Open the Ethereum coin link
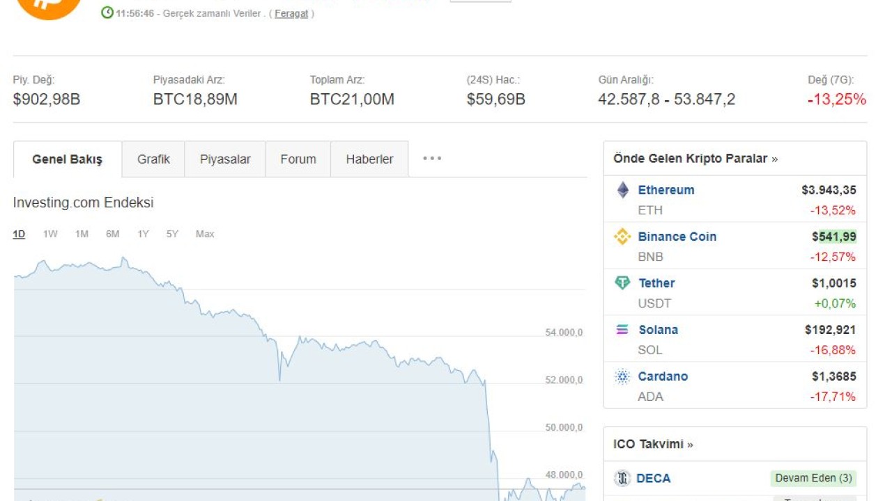 666,190
